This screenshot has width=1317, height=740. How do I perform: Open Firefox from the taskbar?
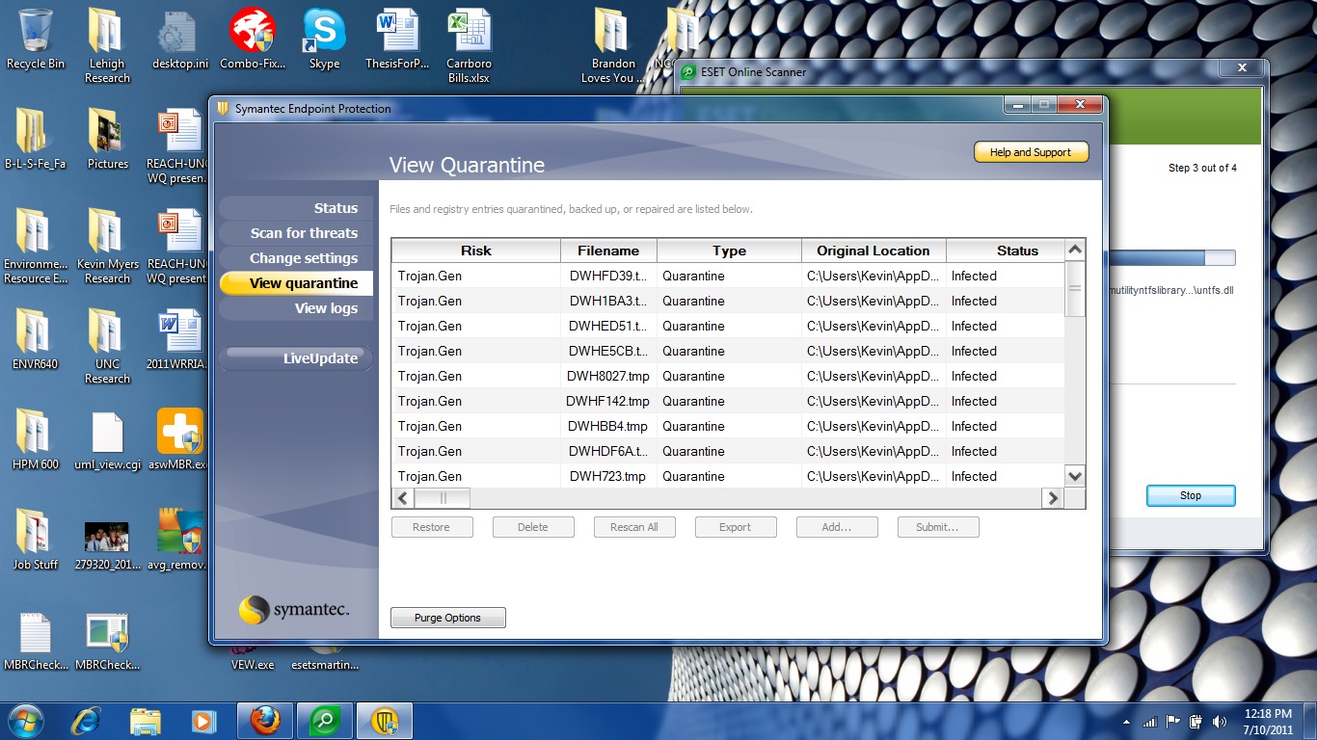click(x=265, y=721)
